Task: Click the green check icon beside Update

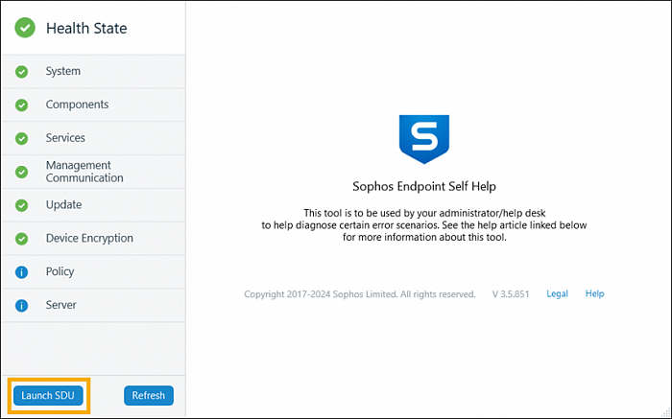Action: click(x=22, y=205)
